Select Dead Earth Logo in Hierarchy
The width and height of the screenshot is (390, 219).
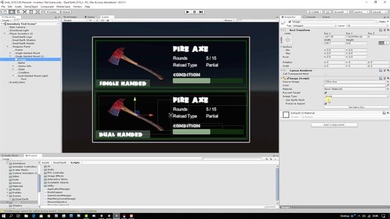pyautogui.click(x=22, y=36)
